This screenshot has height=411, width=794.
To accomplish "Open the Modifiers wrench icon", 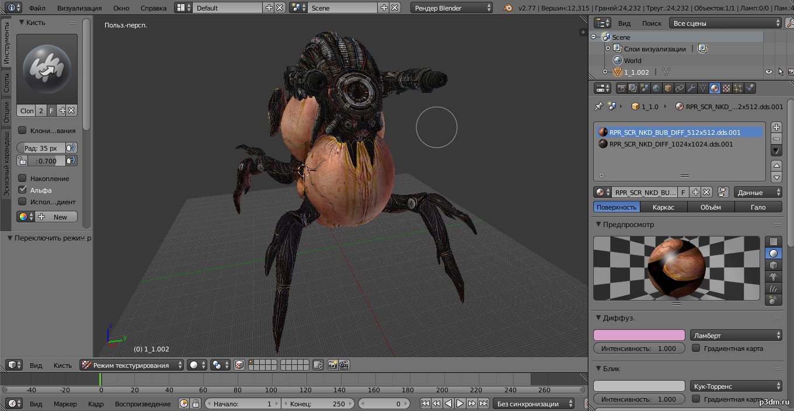I will (x=691, y=88).
